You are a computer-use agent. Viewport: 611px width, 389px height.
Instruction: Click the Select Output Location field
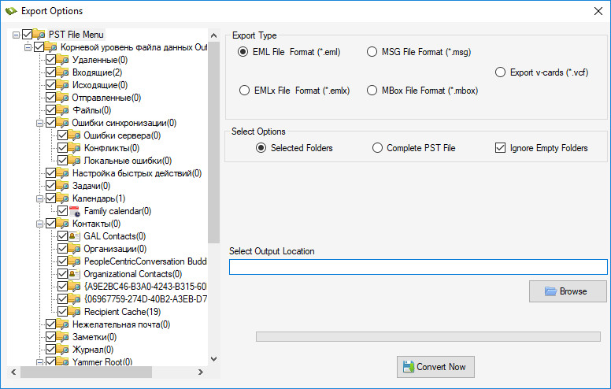coord(417,267)
